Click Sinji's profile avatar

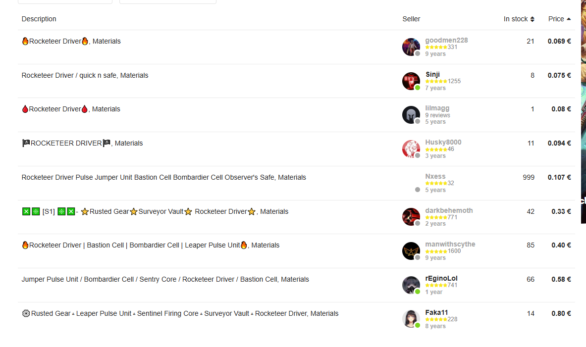411,81
